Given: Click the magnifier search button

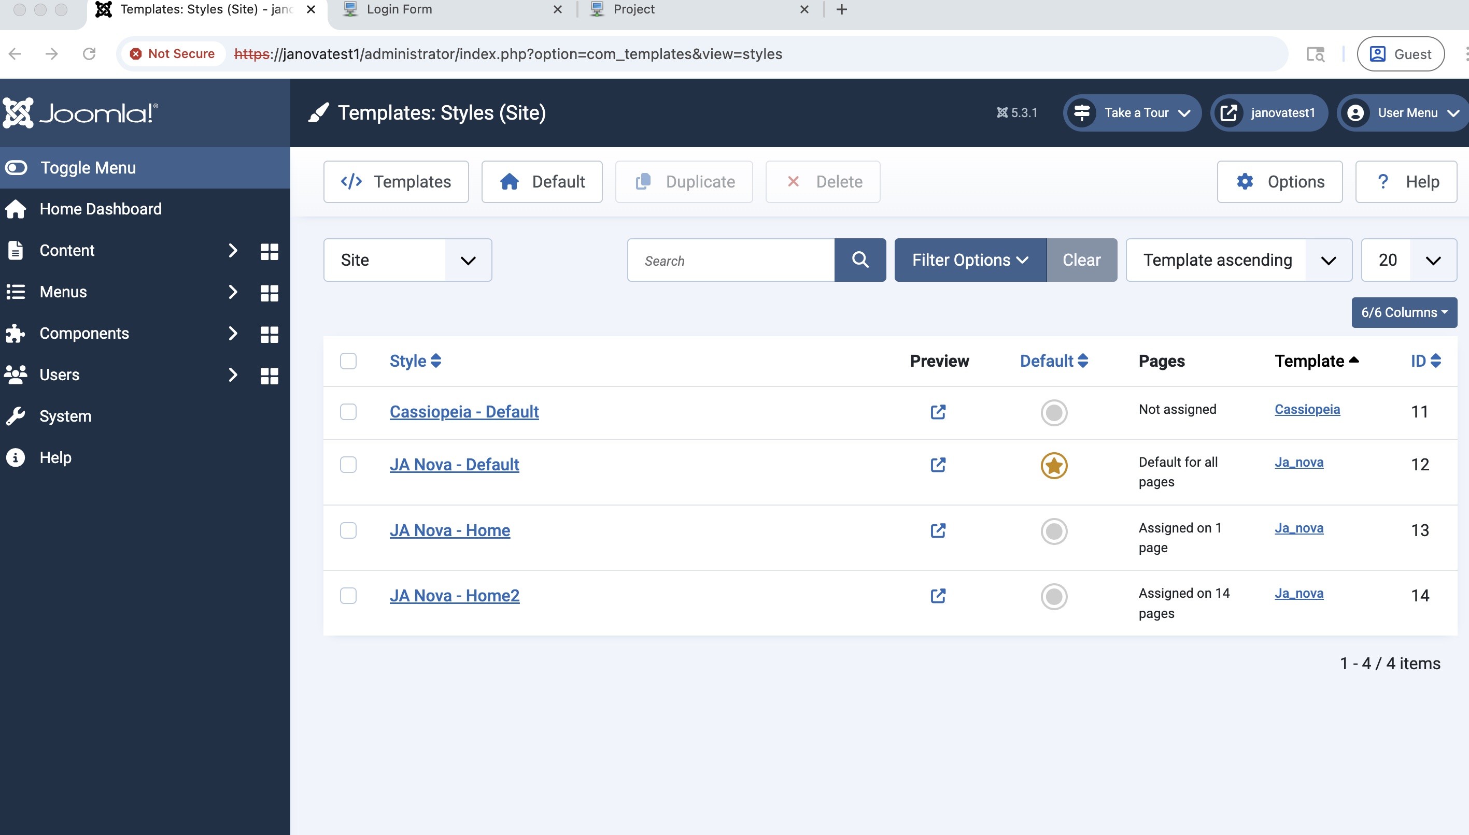Looking at the screenshot, I should (859, 260).
